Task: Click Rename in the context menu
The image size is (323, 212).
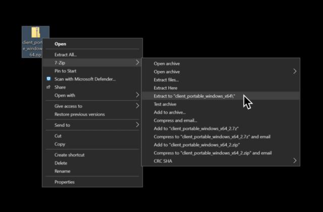Action: click(x=62, y=171)
